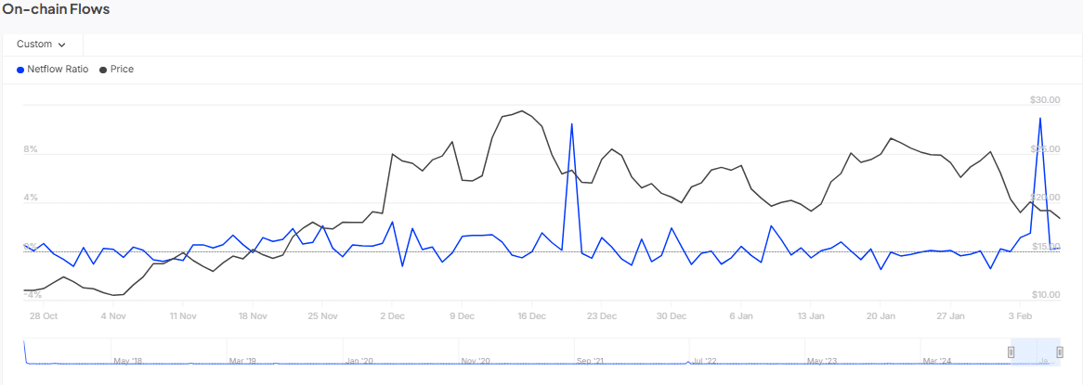This screenshot has height=385, width=1083.
Task: Toggle the Price series legend
Action: [x=122, y=69]
